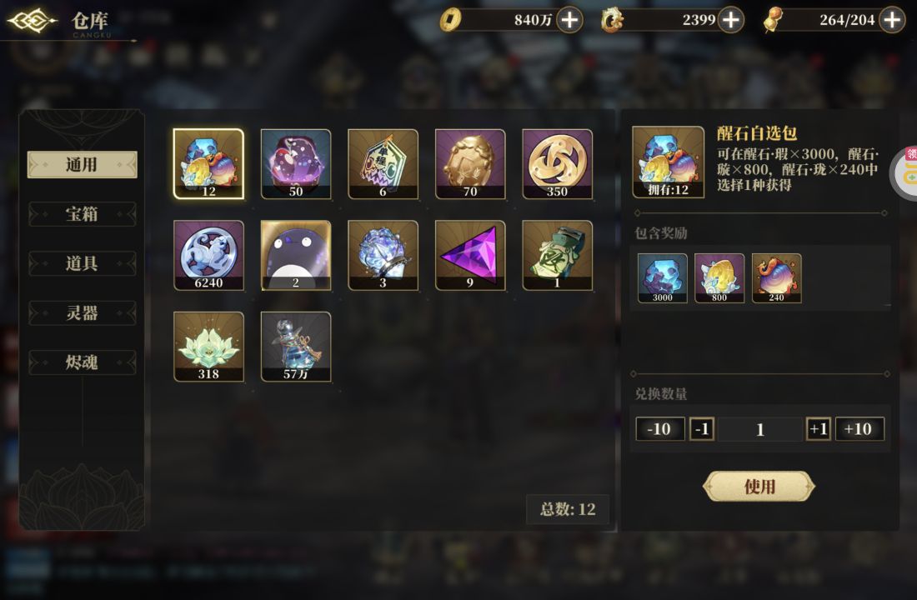Select the penguin-like creature item with 2
The image size is (917, 600).
[296, 255]
